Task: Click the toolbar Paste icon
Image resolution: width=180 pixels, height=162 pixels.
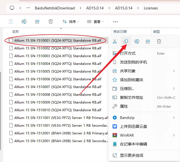Action: [x=11, y=22]
